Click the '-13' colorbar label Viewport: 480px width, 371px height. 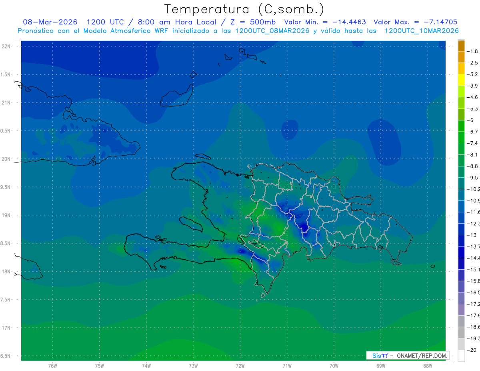pyautogui.click(x=472, y=235)
